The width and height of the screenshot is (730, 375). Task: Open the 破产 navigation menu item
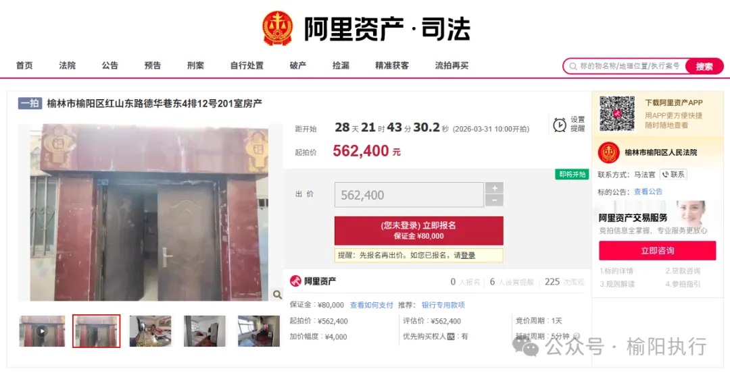[x=298, y=65]
